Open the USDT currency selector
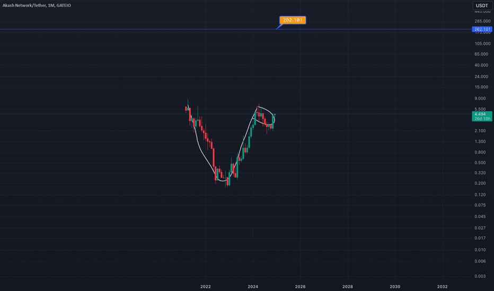The height and width of the screenshot is (291, 494). click(x=482, y=5)
